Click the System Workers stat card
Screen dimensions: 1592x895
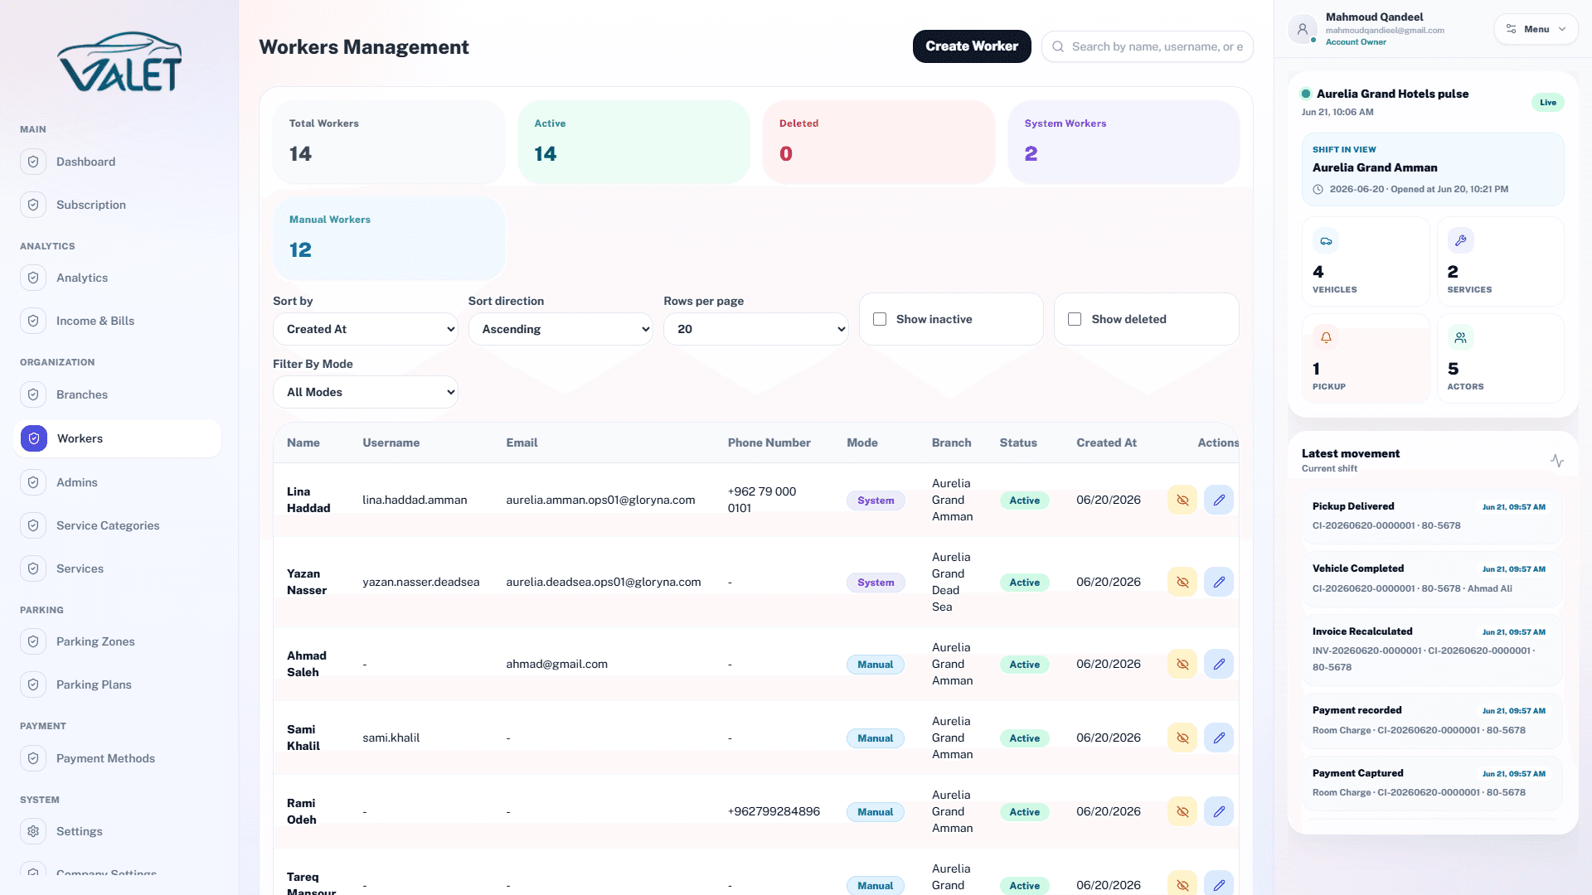coord(1124,143)
